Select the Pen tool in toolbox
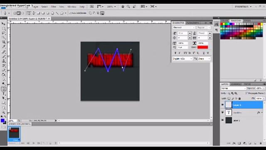 click(4, 89)
